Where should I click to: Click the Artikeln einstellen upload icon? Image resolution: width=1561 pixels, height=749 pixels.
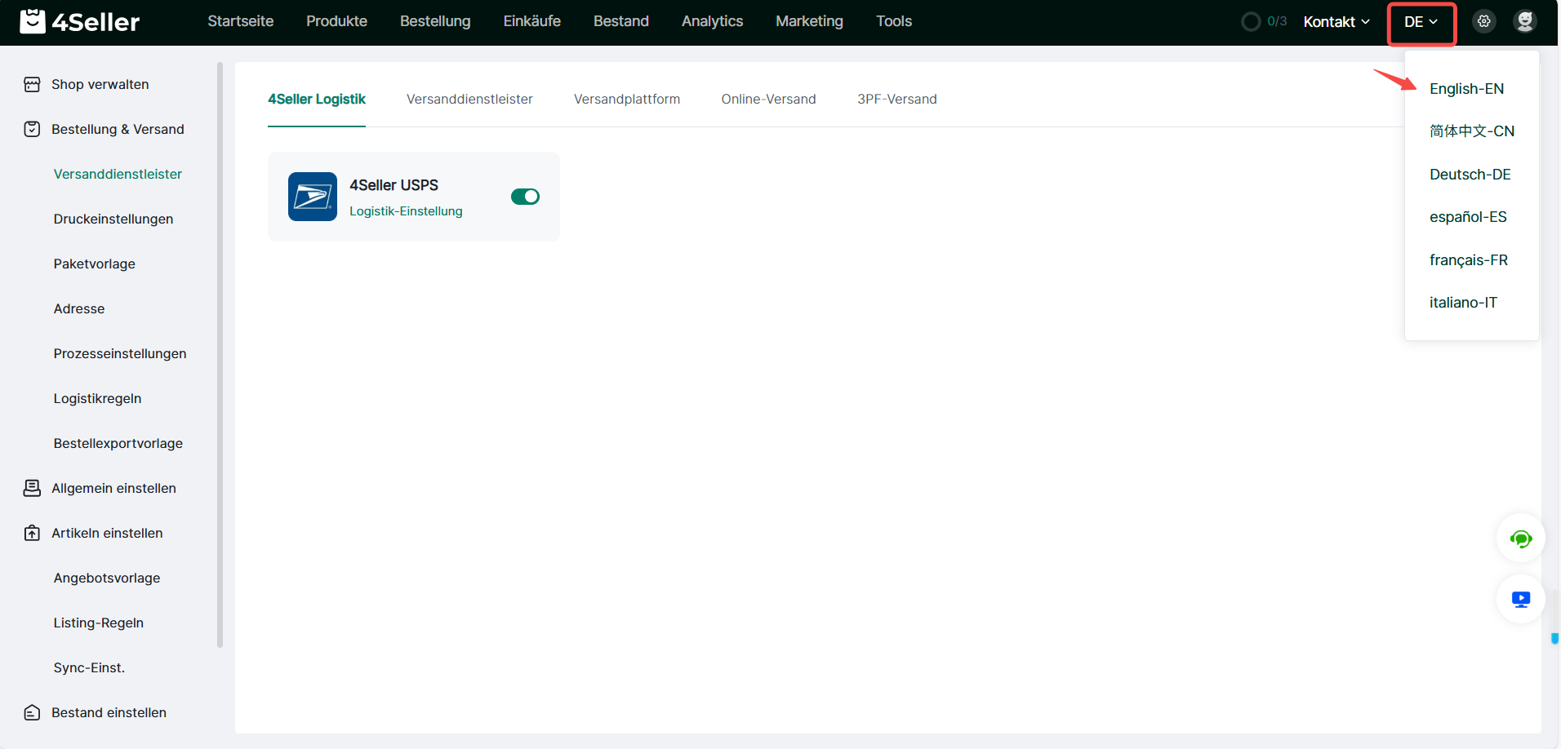click(x=32, y=534)
